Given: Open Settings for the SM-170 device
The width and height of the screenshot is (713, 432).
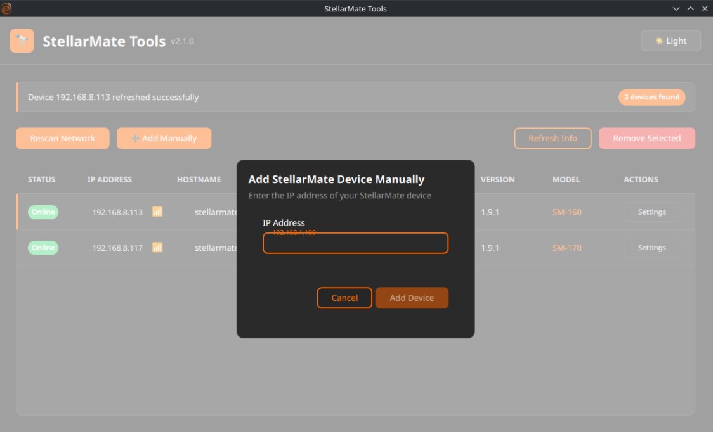Looking at the screenshot, I should tap(651, 248).
